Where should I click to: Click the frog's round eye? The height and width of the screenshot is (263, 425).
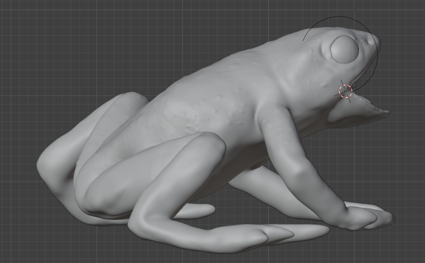click(x=345, y=50)
